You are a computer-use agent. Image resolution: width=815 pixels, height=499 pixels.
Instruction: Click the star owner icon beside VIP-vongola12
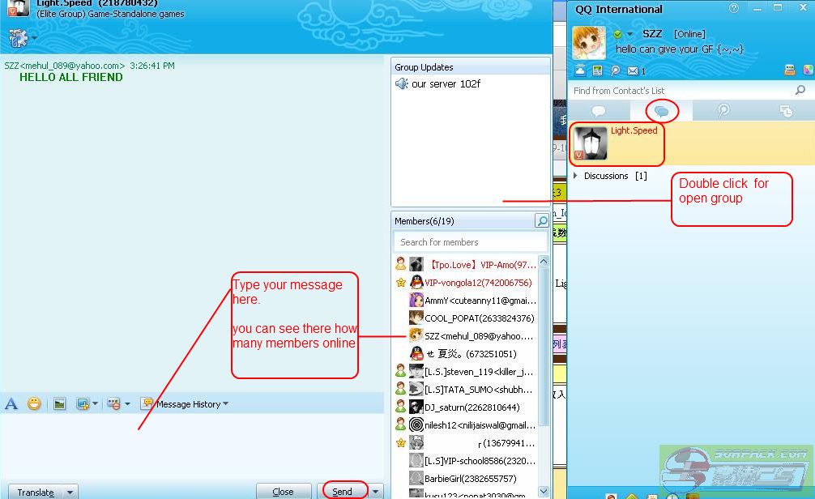401,282
